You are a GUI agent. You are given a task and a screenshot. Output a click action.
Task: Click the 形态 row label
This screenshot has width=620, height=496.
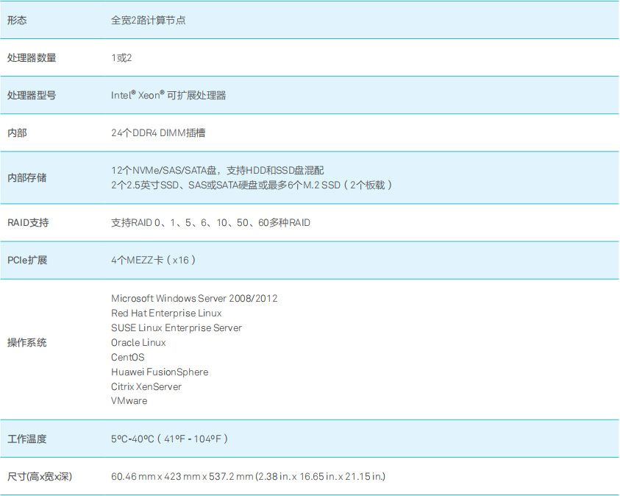pyautogui.click(x=17, y=21)
